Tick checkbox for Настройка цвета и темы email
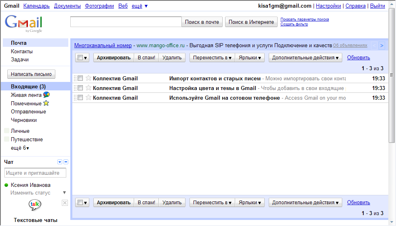 tap(80, 88)
